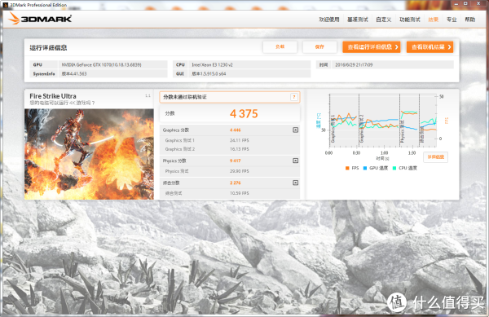489x317 pixels.
Task: Click the blue GPU temperature legend swatch
Action: (x=365, y=168)
